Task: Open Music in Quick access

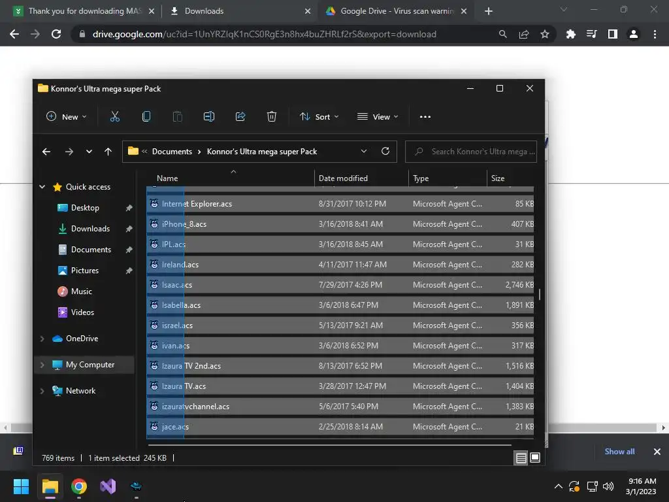Action: [x=81, y=292]
